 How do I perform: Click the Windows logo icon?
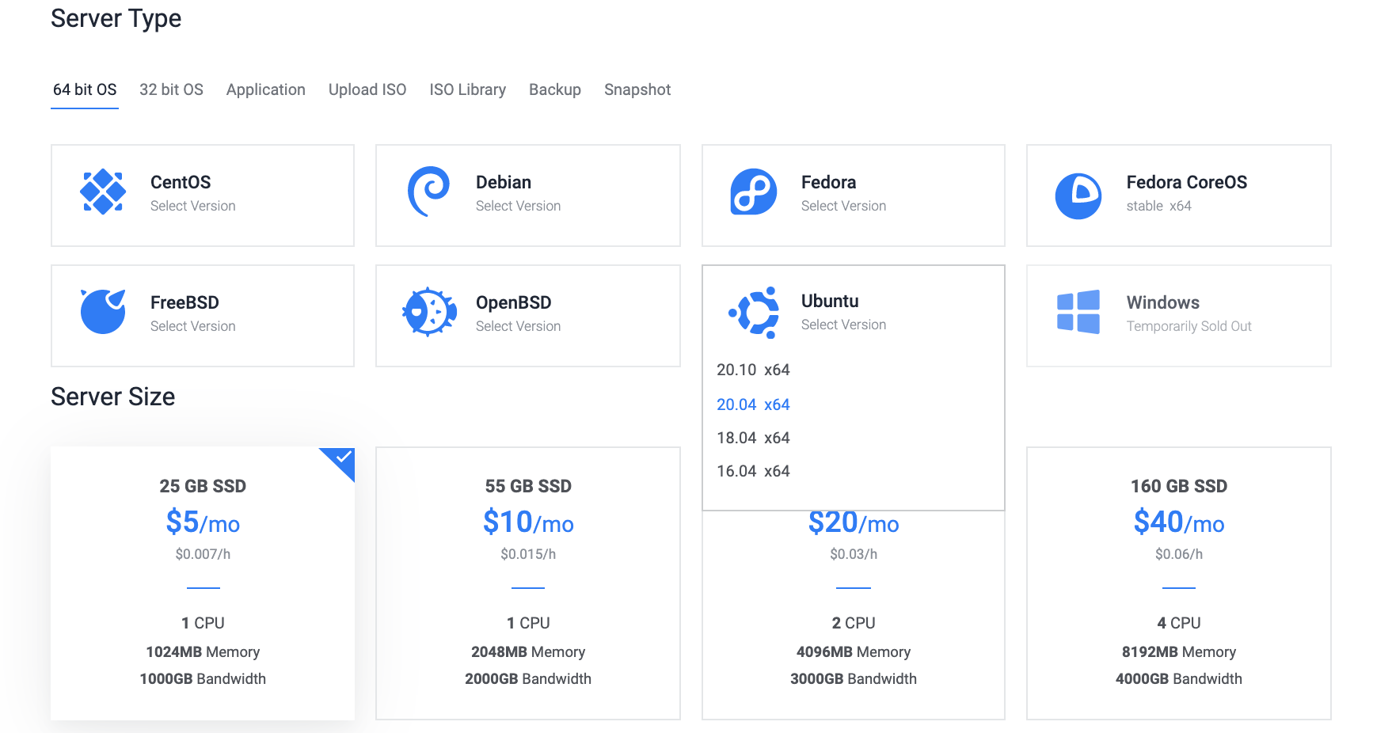pyautogui.click(x=1078, y=312)
